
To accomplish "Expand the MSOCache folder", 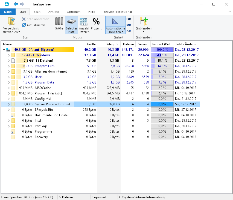I will pyautogui.click(x=9, y=88).
